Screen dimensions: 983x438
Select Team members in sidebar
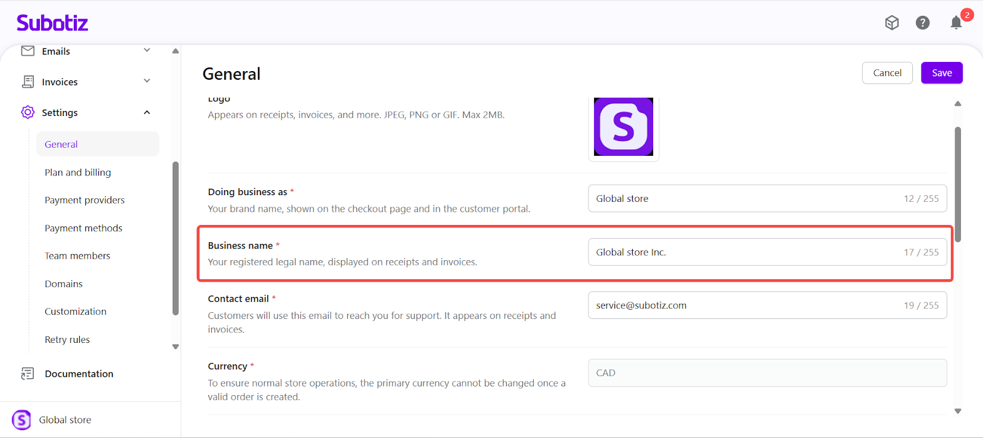pos(77,256)
